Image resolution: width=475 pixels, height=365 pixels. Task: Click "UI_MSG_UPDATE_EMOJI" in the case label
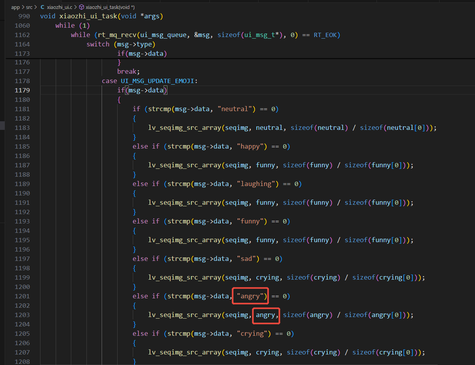click(157, 81)
